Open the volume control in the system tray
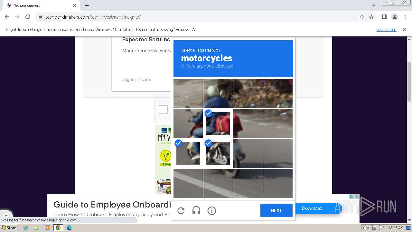Image resolution: width=412 pixels, height=232 pixels. (x=366, y=228)
